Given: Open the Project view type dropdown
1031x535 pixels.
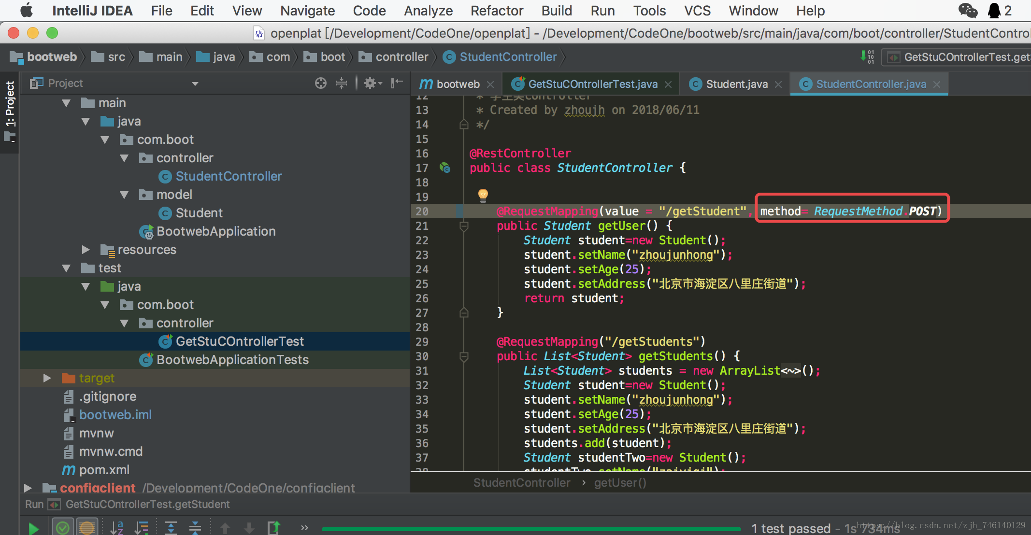Looking at the screenshot, I should [x=195, y=84].
